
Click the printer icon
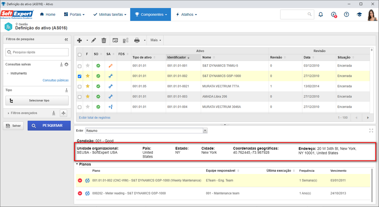coord(137,40)
